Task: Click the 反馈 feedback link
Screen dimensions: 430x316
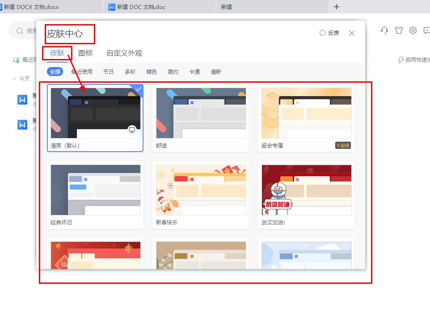Action: 331,32
